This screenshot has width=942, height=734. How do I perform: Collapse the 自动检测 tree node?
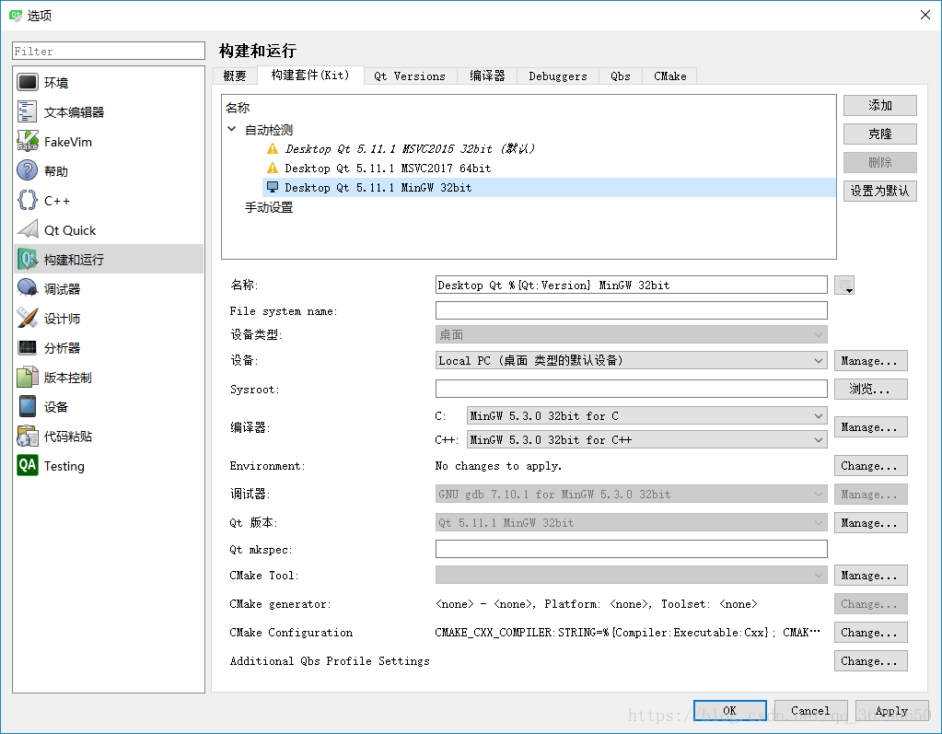[232, 129]
